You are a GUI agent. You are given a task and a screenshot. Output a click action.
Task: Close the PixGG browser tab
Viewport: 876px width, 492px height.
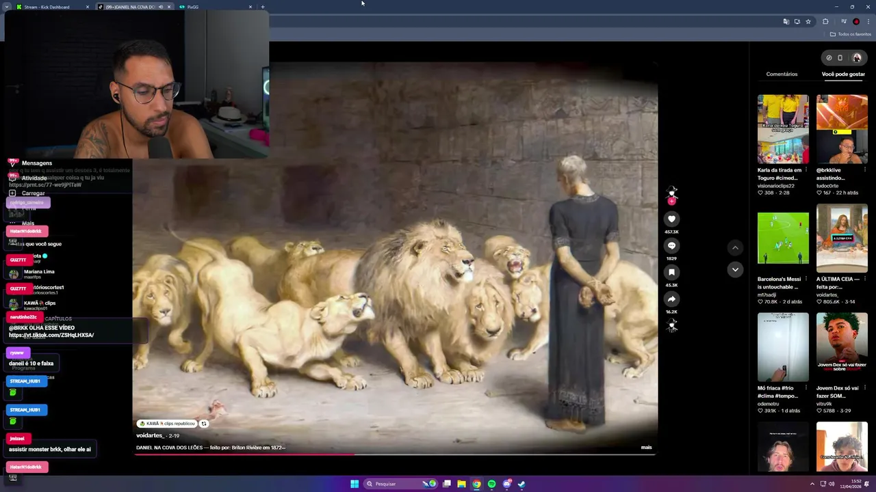[x=250, y=7]
